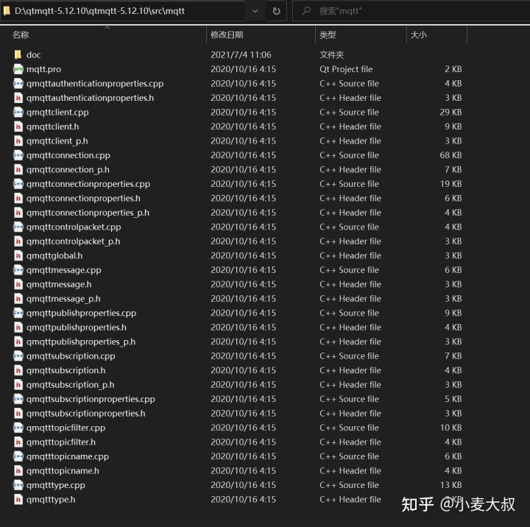
Task: Select the file name qmqttconnectionproperties_p.h
Action: tap(88, 213)
